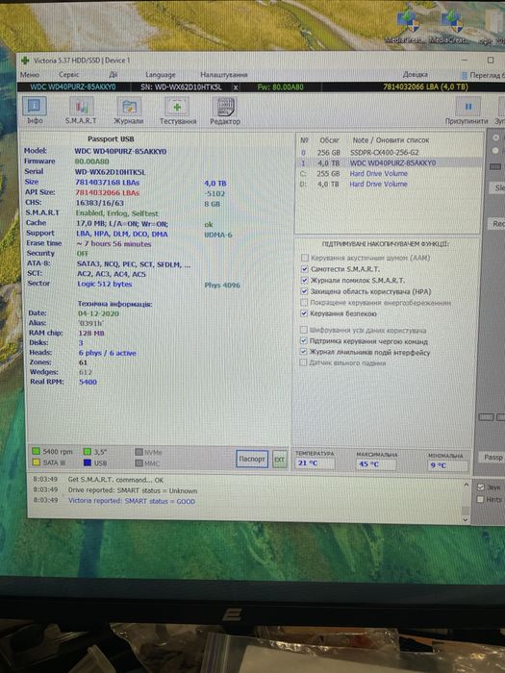Image resolution: width=505 pixels, height=673 pixels.
Task: Open the Налаштування menu
Action: click(x=224, y=75)
